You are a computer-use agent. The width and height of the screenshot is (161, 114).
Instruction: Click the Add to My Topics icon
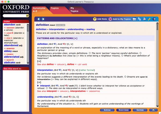pos(110,19)
